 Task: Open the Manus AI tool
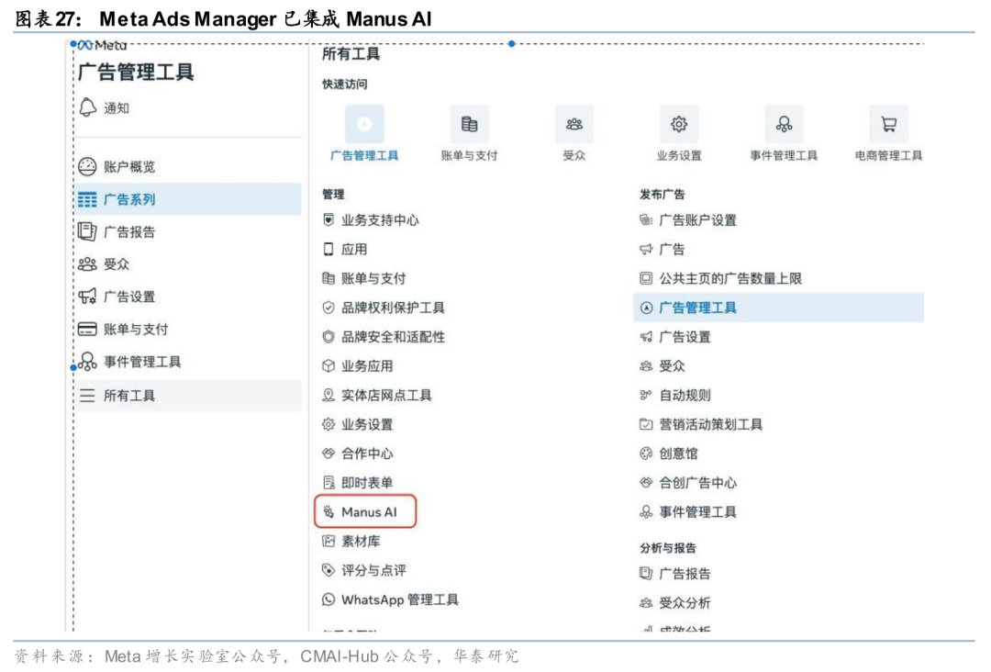pos(368,512)
